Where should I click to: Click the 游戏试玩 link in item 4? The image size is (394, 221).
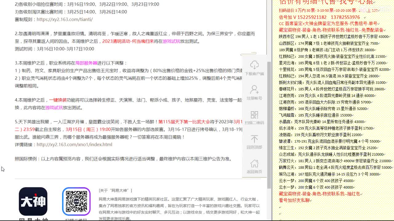point(54,107)
